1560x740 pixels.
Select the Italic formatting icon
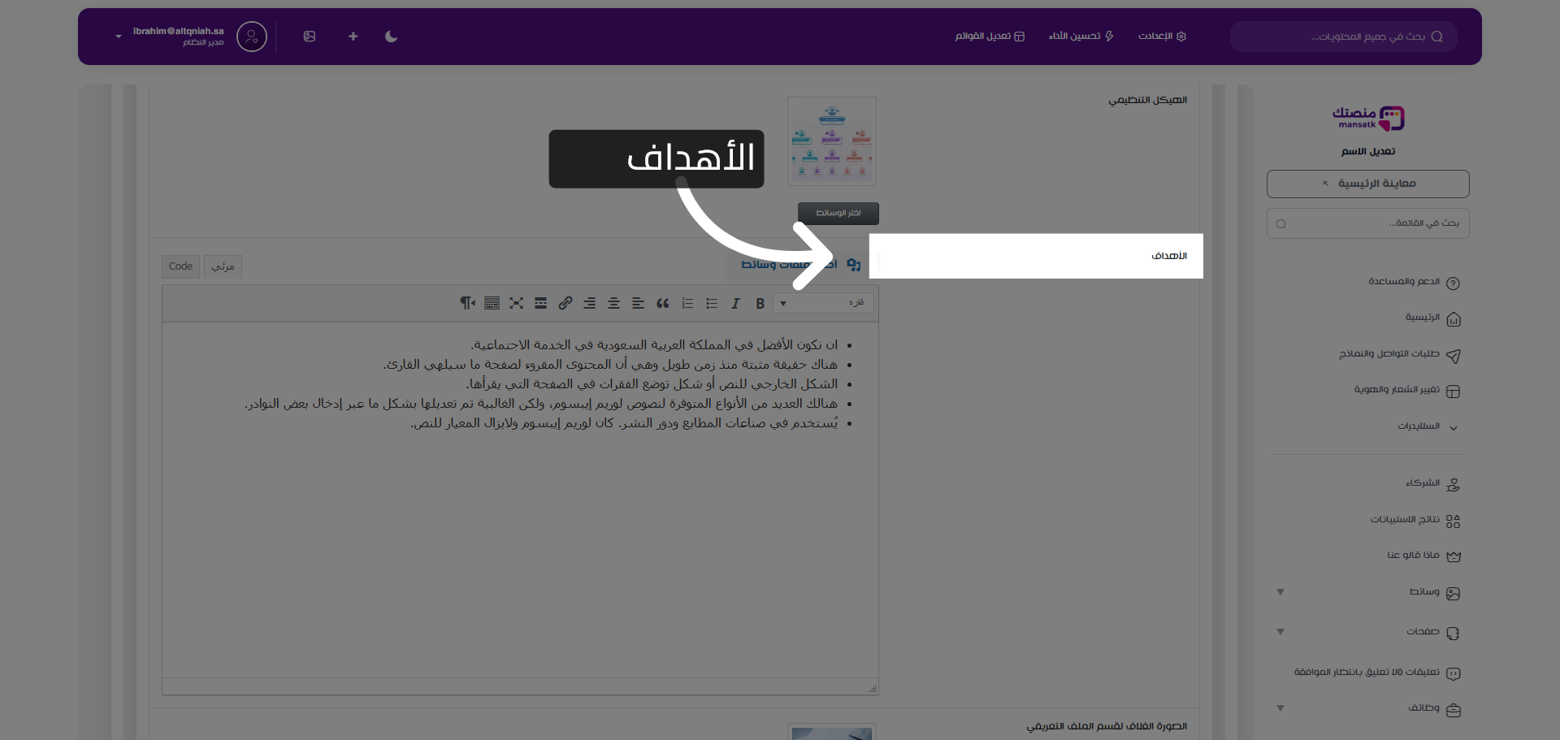(735, 303)
